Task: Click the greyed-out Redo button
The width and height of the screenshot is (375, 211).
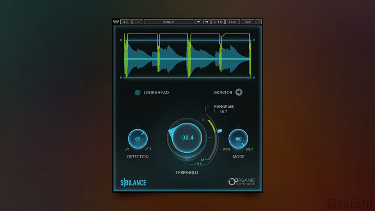Action: tap(137, 22)
